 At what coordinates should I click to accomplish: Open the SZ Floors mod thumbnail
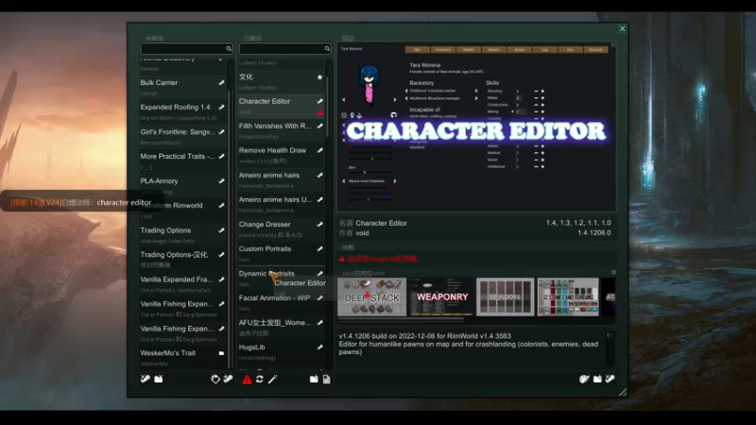(505, 297)
